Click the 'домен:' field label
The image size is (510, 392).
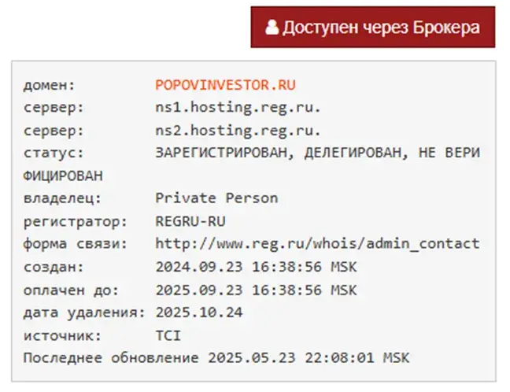click(x=49, y=85)
